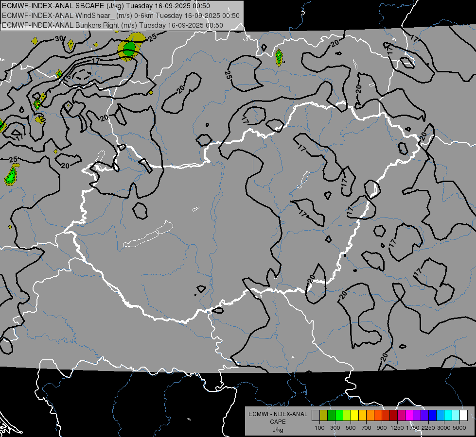Click the 500 legend value

tap(351, 428)
